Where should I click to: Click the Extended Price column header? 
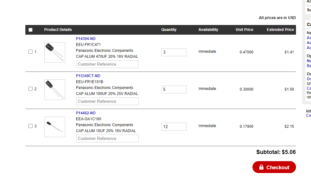(280, 30)
